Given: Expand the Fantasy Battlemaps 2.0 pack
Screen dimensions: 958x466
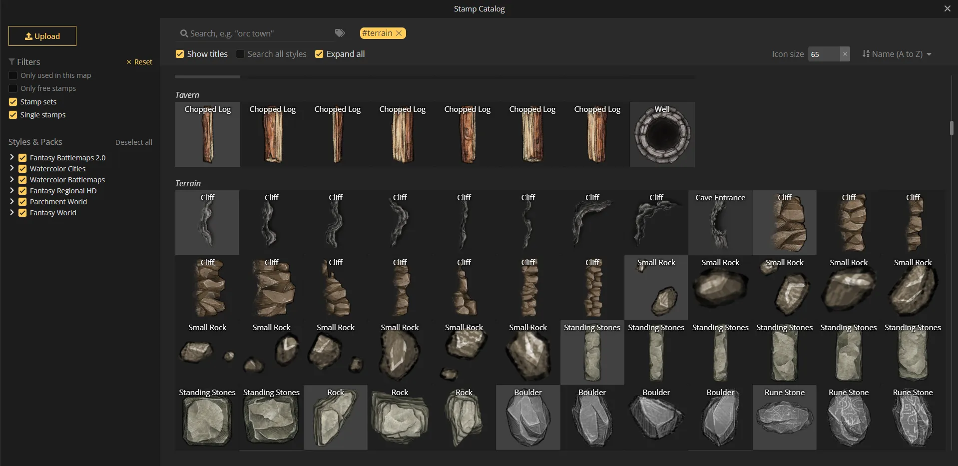Looking at the screenshot, I should tap(12, 157).
